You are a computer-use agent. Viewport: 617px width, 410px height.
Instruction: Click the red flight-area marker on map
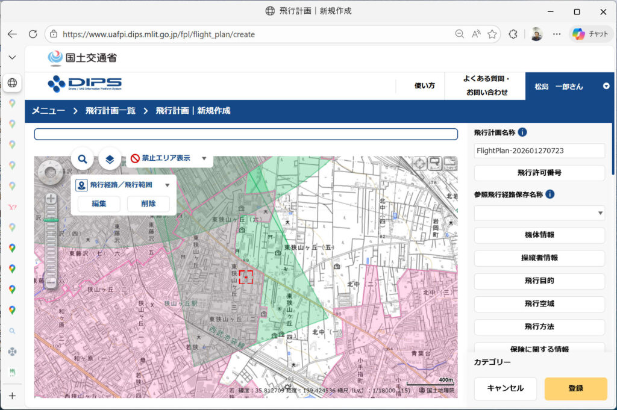pos(246,277)
